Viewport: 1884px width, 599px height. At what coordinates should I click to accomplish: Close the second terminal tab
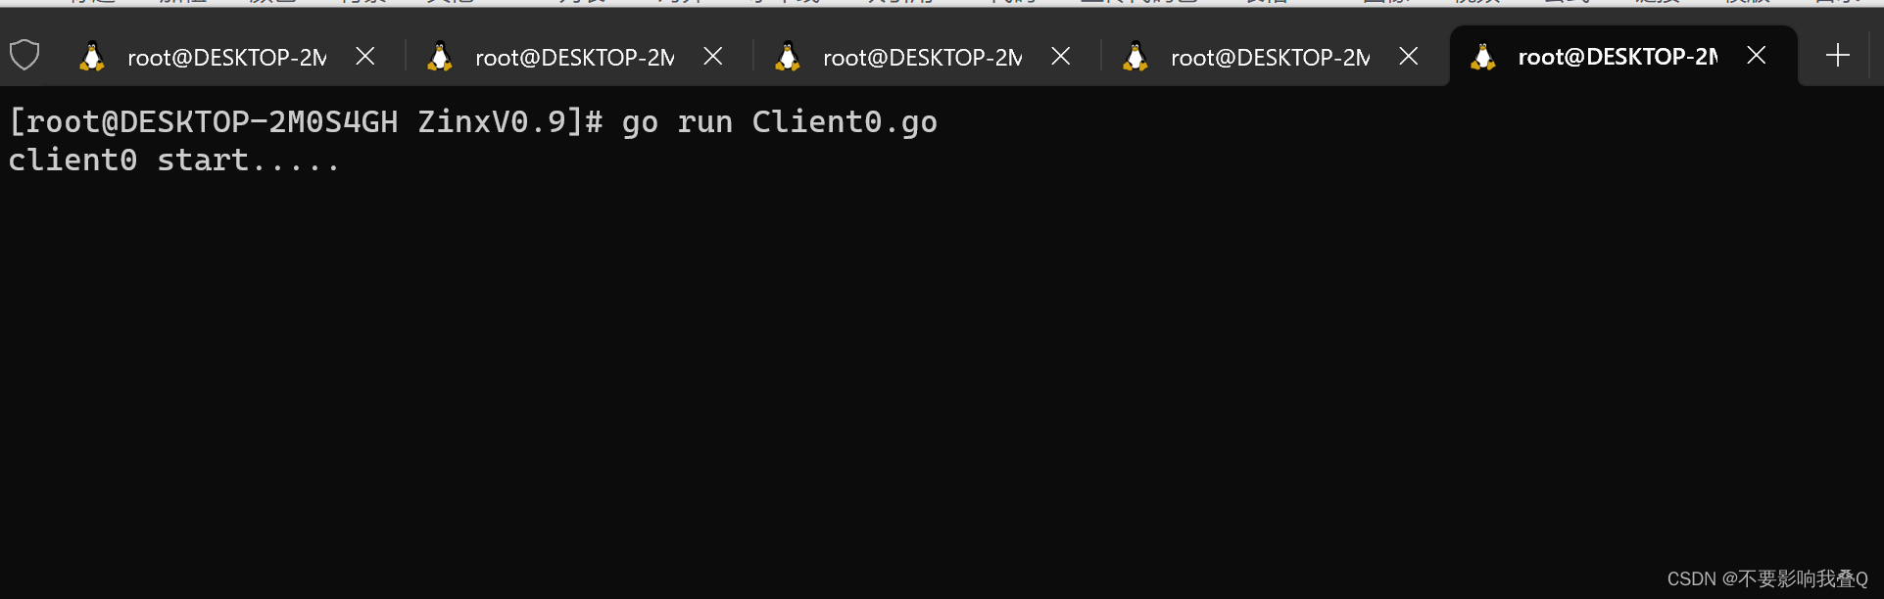point(712,56)
